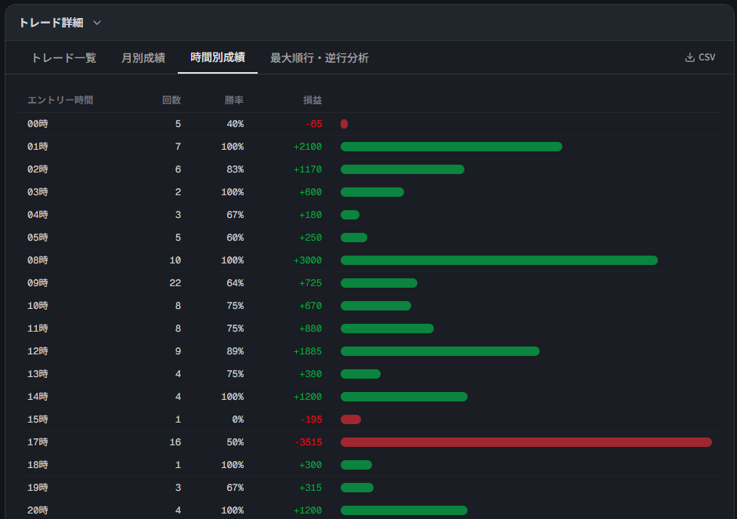Click the +2100 profit value
The image size is (737, 519).
[307, 147]
